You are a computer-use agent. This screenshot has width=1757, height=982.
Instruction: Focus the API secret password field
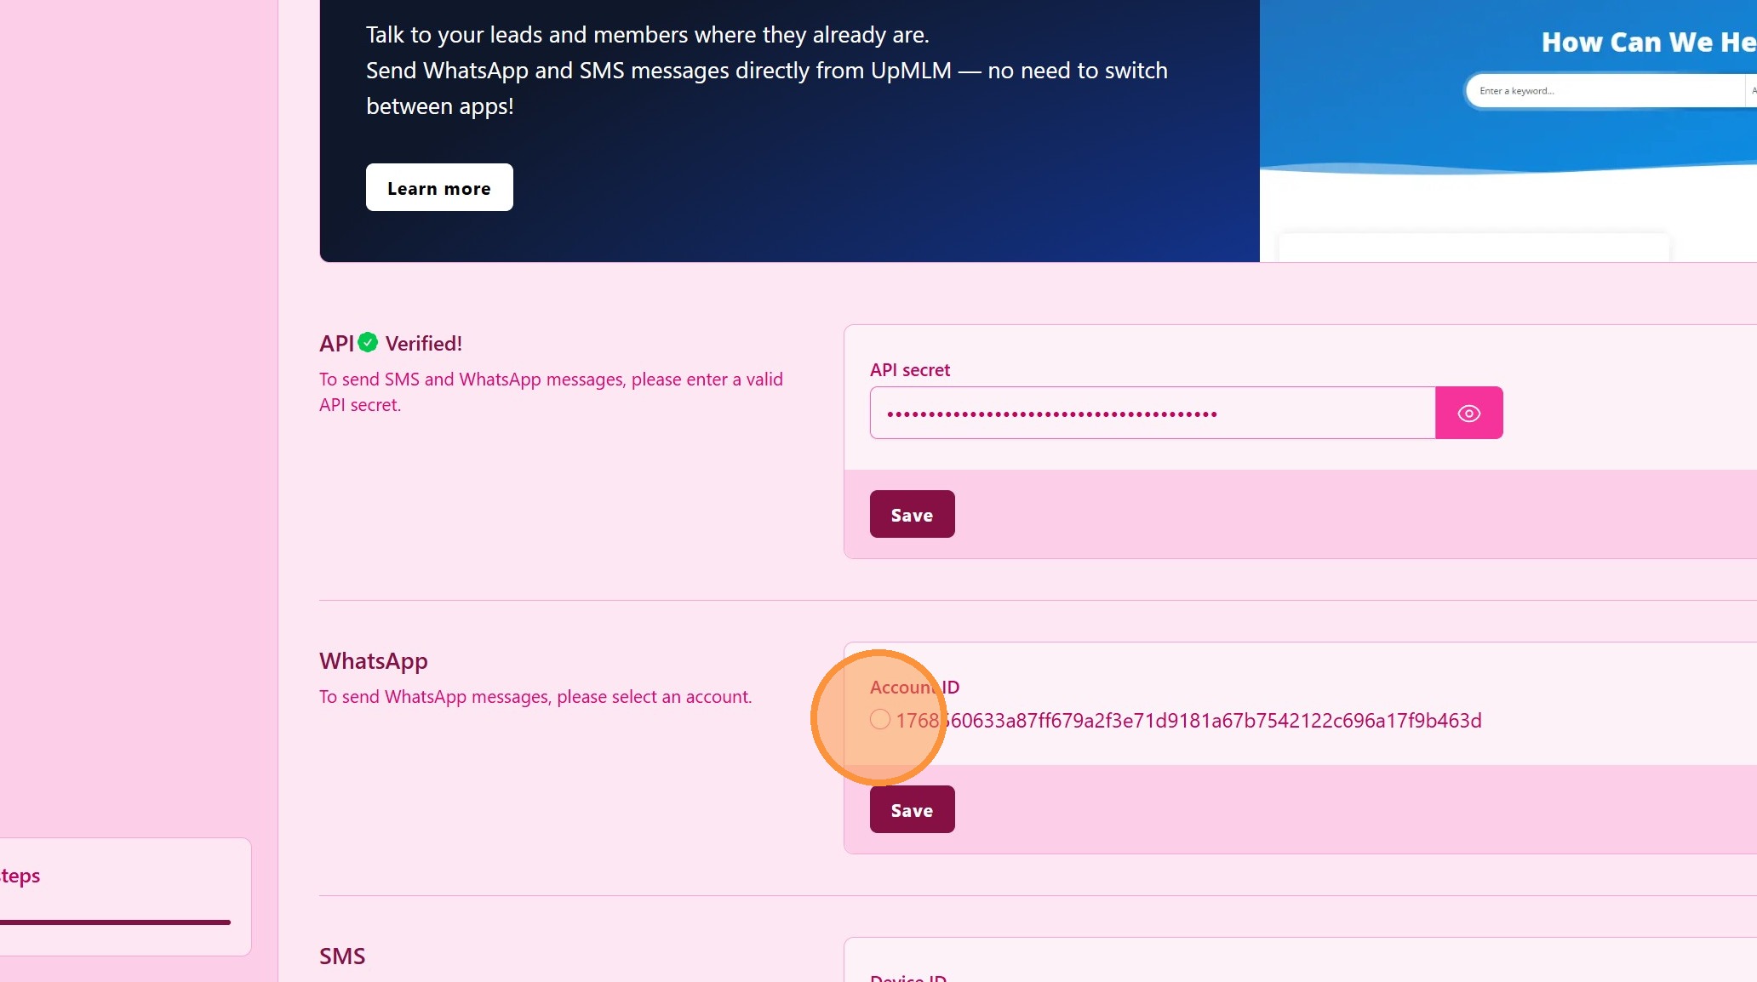click(x=1152, y=414)
